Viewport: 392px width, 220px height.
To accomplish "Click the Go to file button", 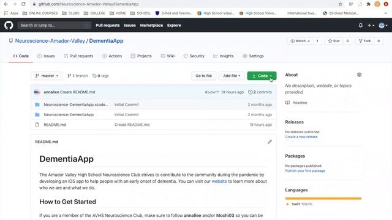I will 204,76.
